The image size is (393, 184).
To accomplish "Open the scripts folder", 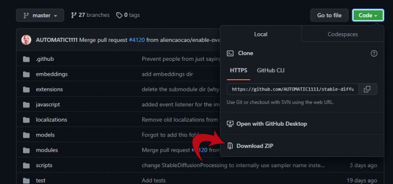I will point(44,166).
